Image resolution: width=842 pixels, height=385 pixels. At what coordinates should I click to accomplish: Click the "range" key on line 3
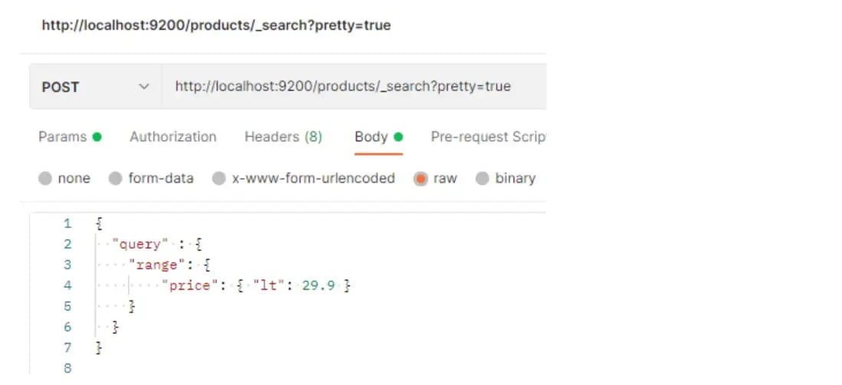(156, 265)
